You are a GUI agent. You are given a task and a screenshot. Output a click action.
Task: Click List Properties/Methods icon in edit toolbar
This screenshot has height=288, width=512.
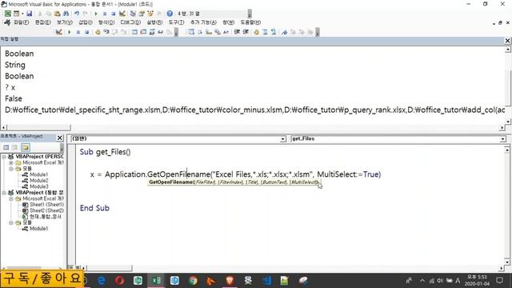pyautogui.click(x=191, y=32)
